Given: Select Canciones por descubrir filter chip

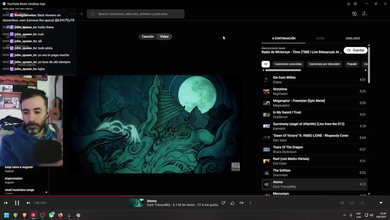Looking at the screenshot, I should tap(324, 64).
